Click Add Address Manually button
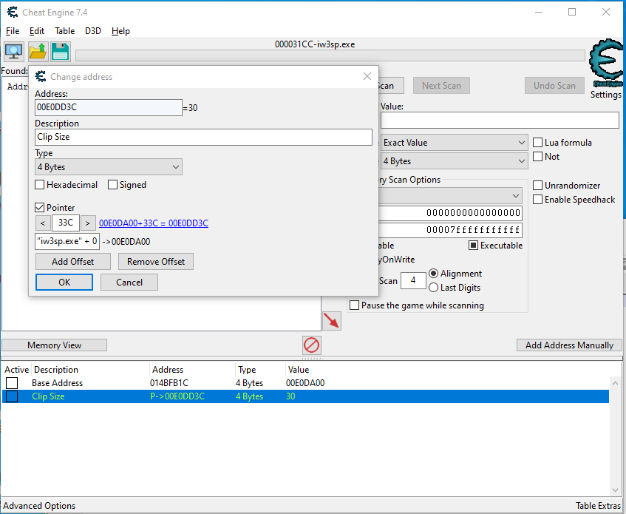Screen dimensions: 626x514 [x=569, y=345]
